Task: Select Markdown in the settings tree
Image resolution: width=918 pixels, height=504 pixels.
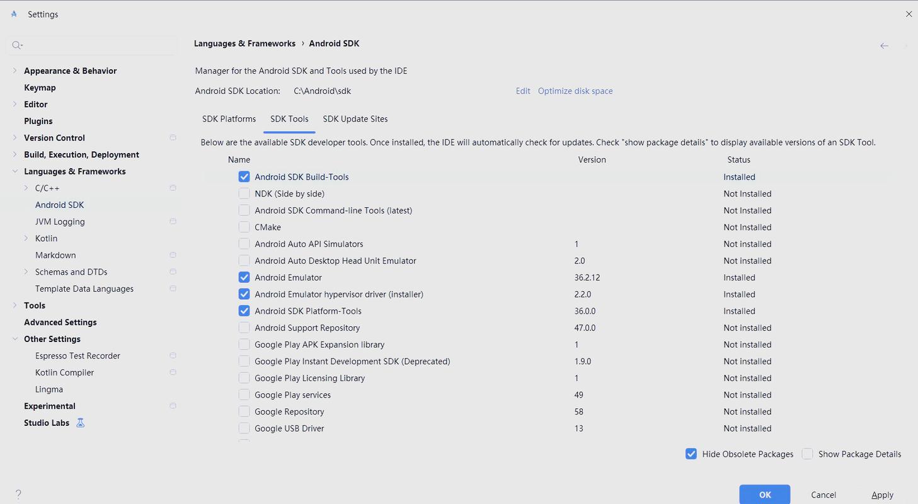Action: pos(55,255)
